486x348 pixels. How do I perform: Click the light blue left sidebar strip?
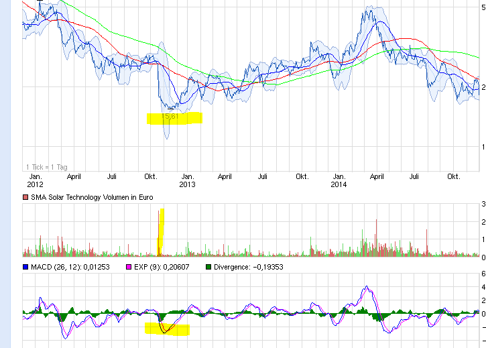click(x=7, y=174)
